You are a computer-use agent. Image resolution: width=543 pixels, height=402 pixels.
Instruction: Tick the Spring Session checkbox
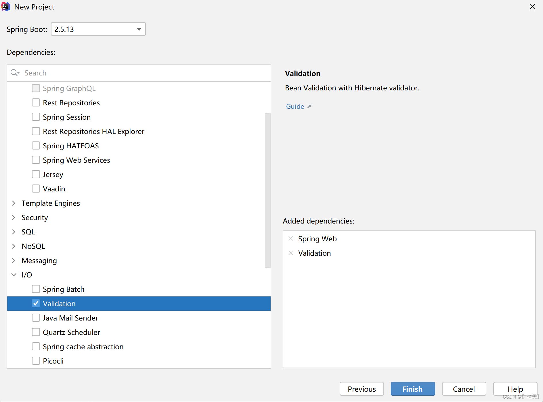pos(36,117)
